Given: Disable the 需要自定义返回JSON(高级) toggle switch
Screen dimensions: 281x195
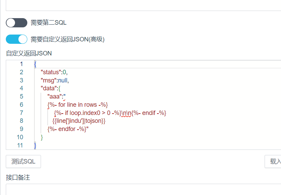Looking at the screenshot, I should coord(16,39).
